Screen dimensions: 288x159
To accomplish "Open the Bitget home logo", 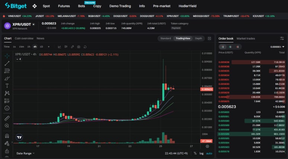I will point(16,6).
